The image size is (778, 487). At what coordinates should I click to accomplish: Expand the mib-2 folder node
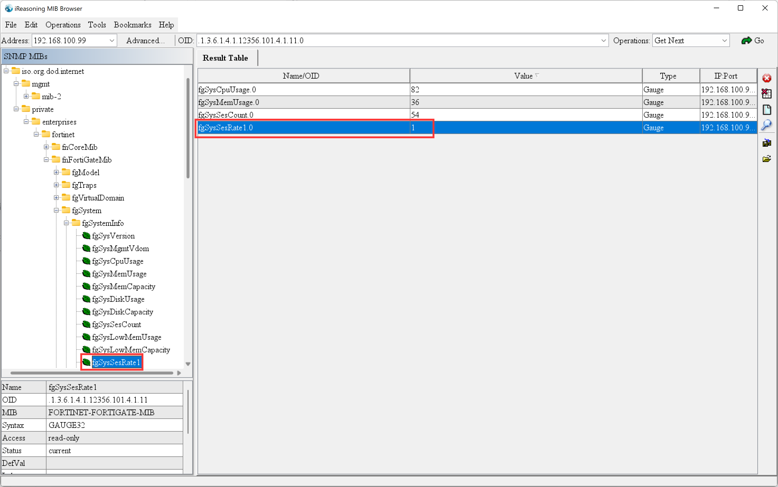26,97
